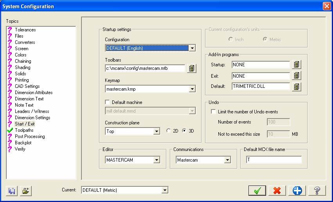Select the Solids topic

20,74
